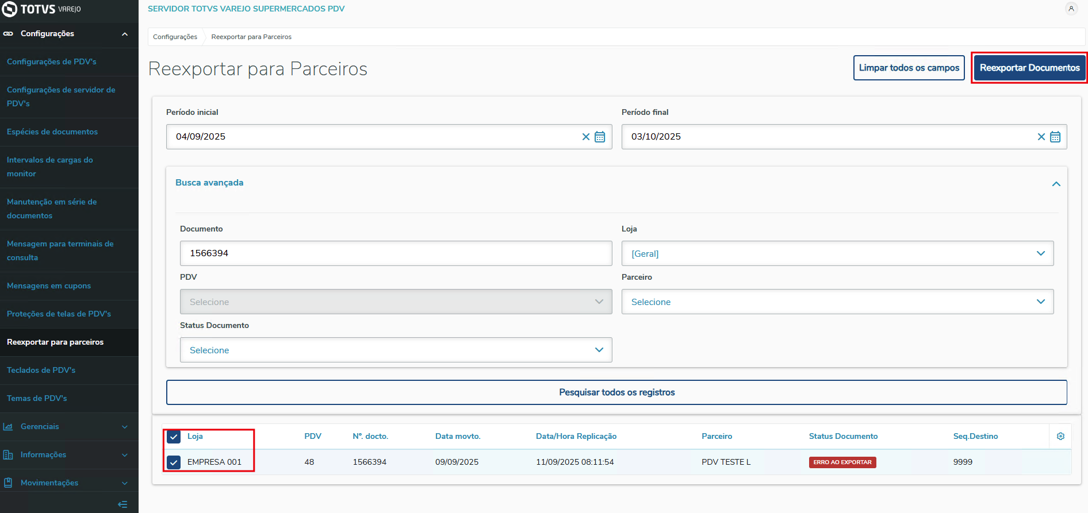Viewport: 1088px width, 513px height.
Task: Sort table by Seq.Destino column header
Action: tap(975, 437)
